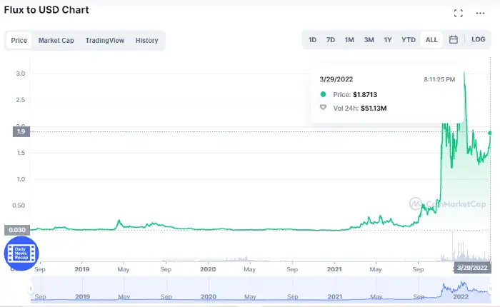500x307 pixels.
Task: Click the 3/29/2022 date label on axis
Action: click(472, 268)
